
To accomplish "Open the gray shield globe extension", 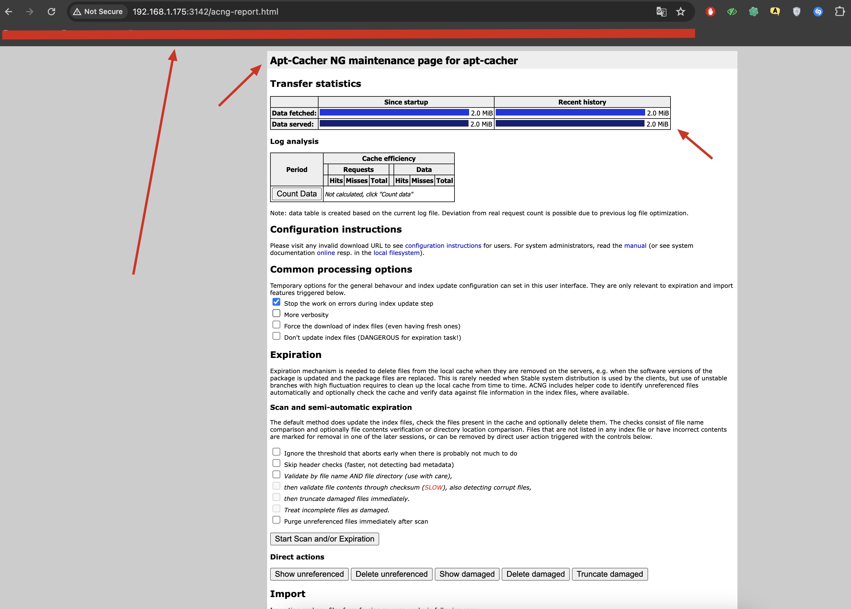I will (x=797, y=12).
